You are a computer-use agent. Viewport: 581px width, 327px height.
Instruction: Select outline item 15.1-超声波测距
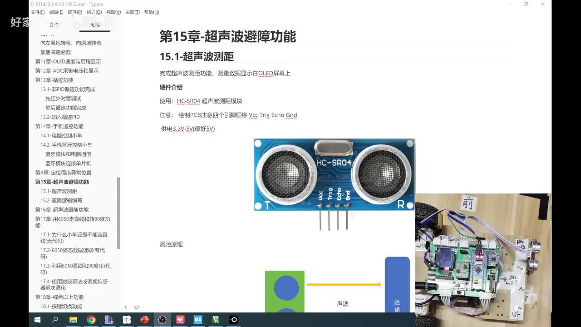point(59,191)
